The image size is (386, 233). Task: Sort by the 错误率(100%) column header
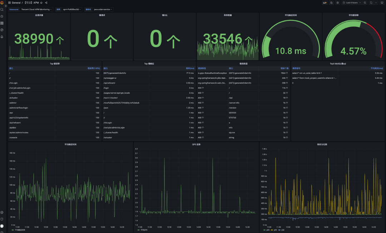[94, 68]
